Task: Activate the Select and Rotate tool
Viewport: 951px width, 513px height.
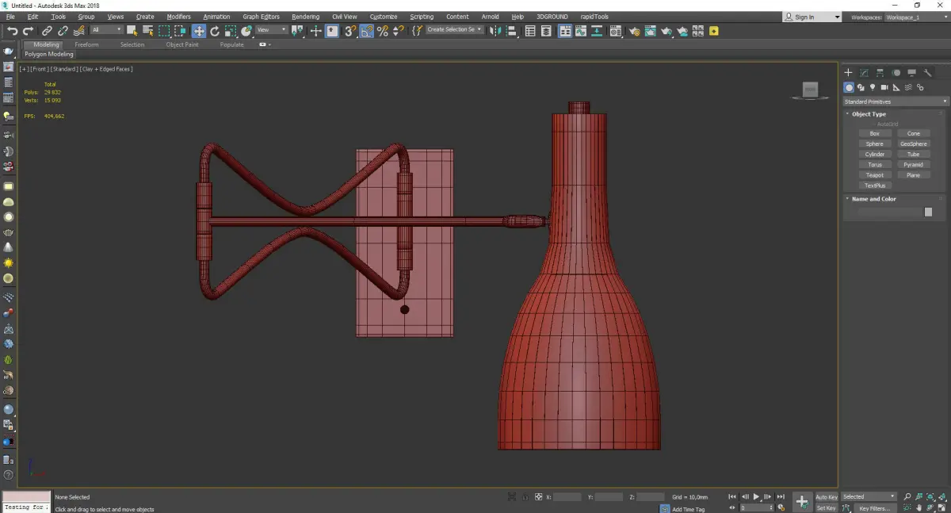Action: 215,31
